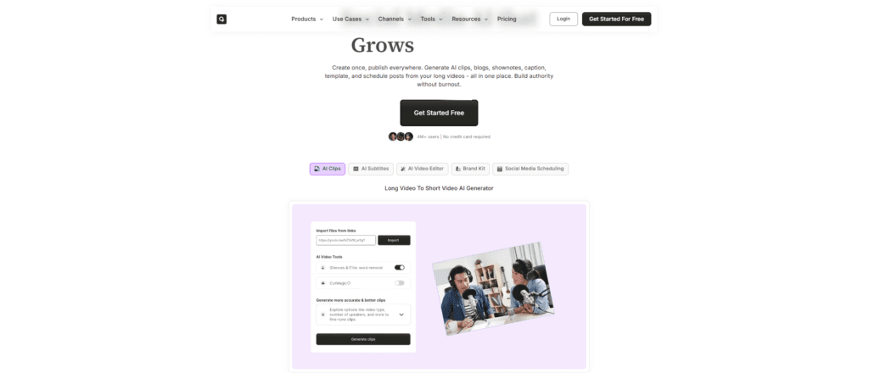Switch to the AI Subtitles tab

pos(371,169)
